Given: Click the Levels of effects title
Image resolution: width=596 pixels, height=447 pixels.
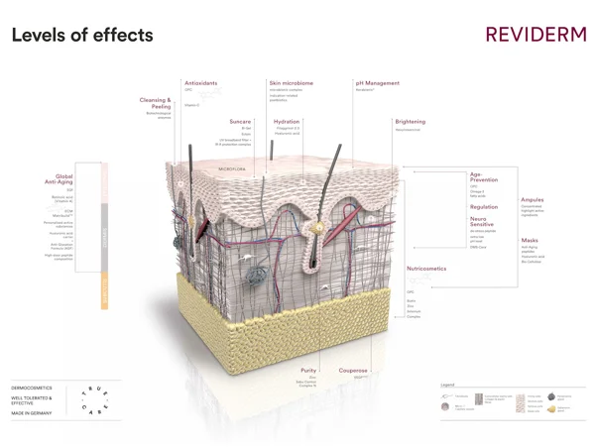Looking at the screenshot, I should (82, 36).
